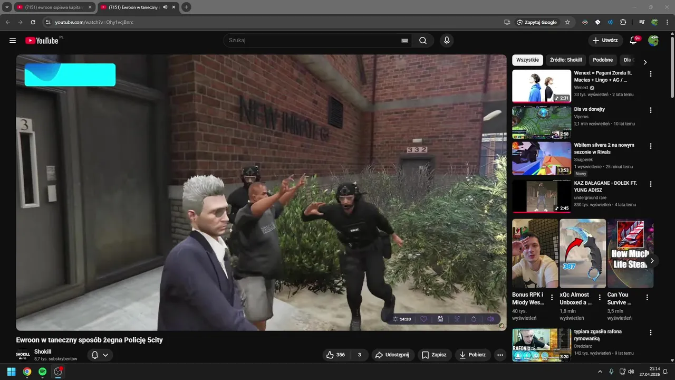Open Chrome media controls icon
Image resolution: width=675 pixels, height=380 pixels.
[x=642, y=22]
